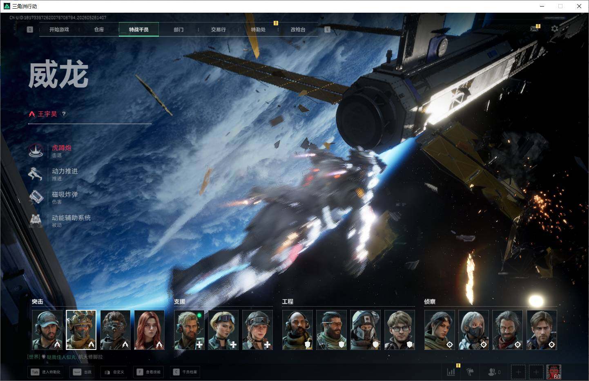Click the second empty squad slot plus
This screenshot has width=589, height=381.
tap(536, 372)
